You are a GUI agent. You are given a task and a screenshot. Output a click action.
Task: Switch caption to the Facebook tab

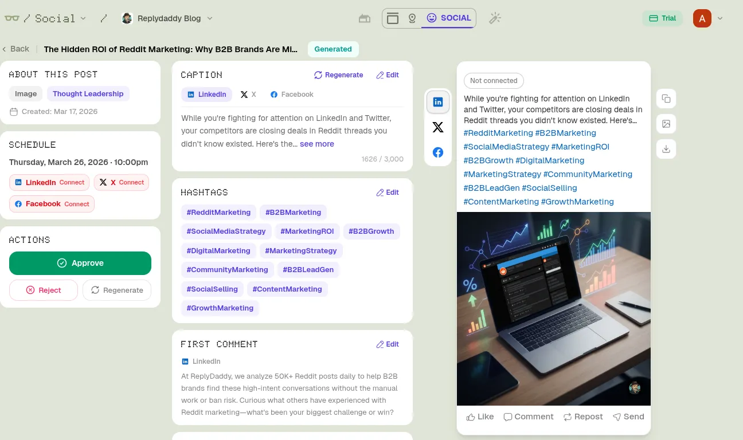pyautogui.click(x=292, y=95)
